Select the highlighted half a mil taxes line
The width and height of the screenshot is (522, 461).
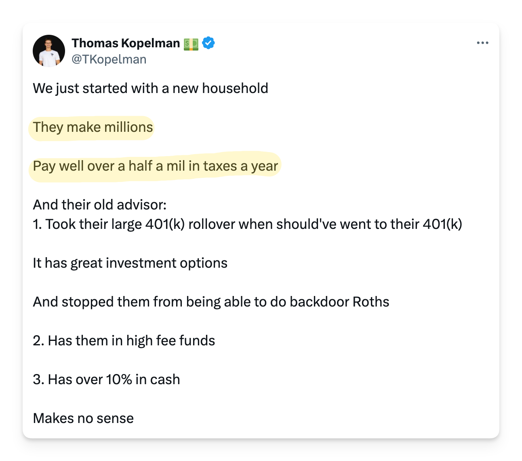click(x=156, y=166)
